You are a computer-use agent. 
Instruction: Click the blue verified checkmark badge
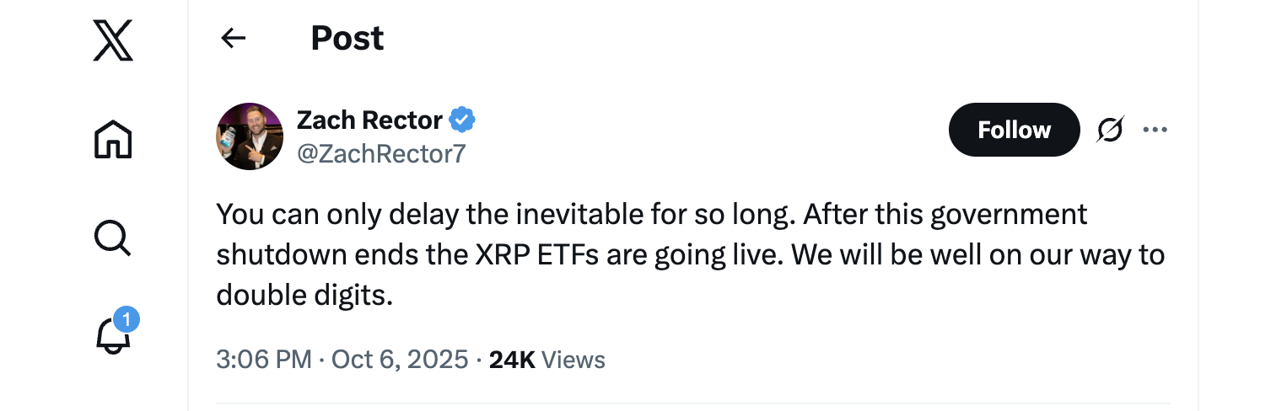[461, 120]
